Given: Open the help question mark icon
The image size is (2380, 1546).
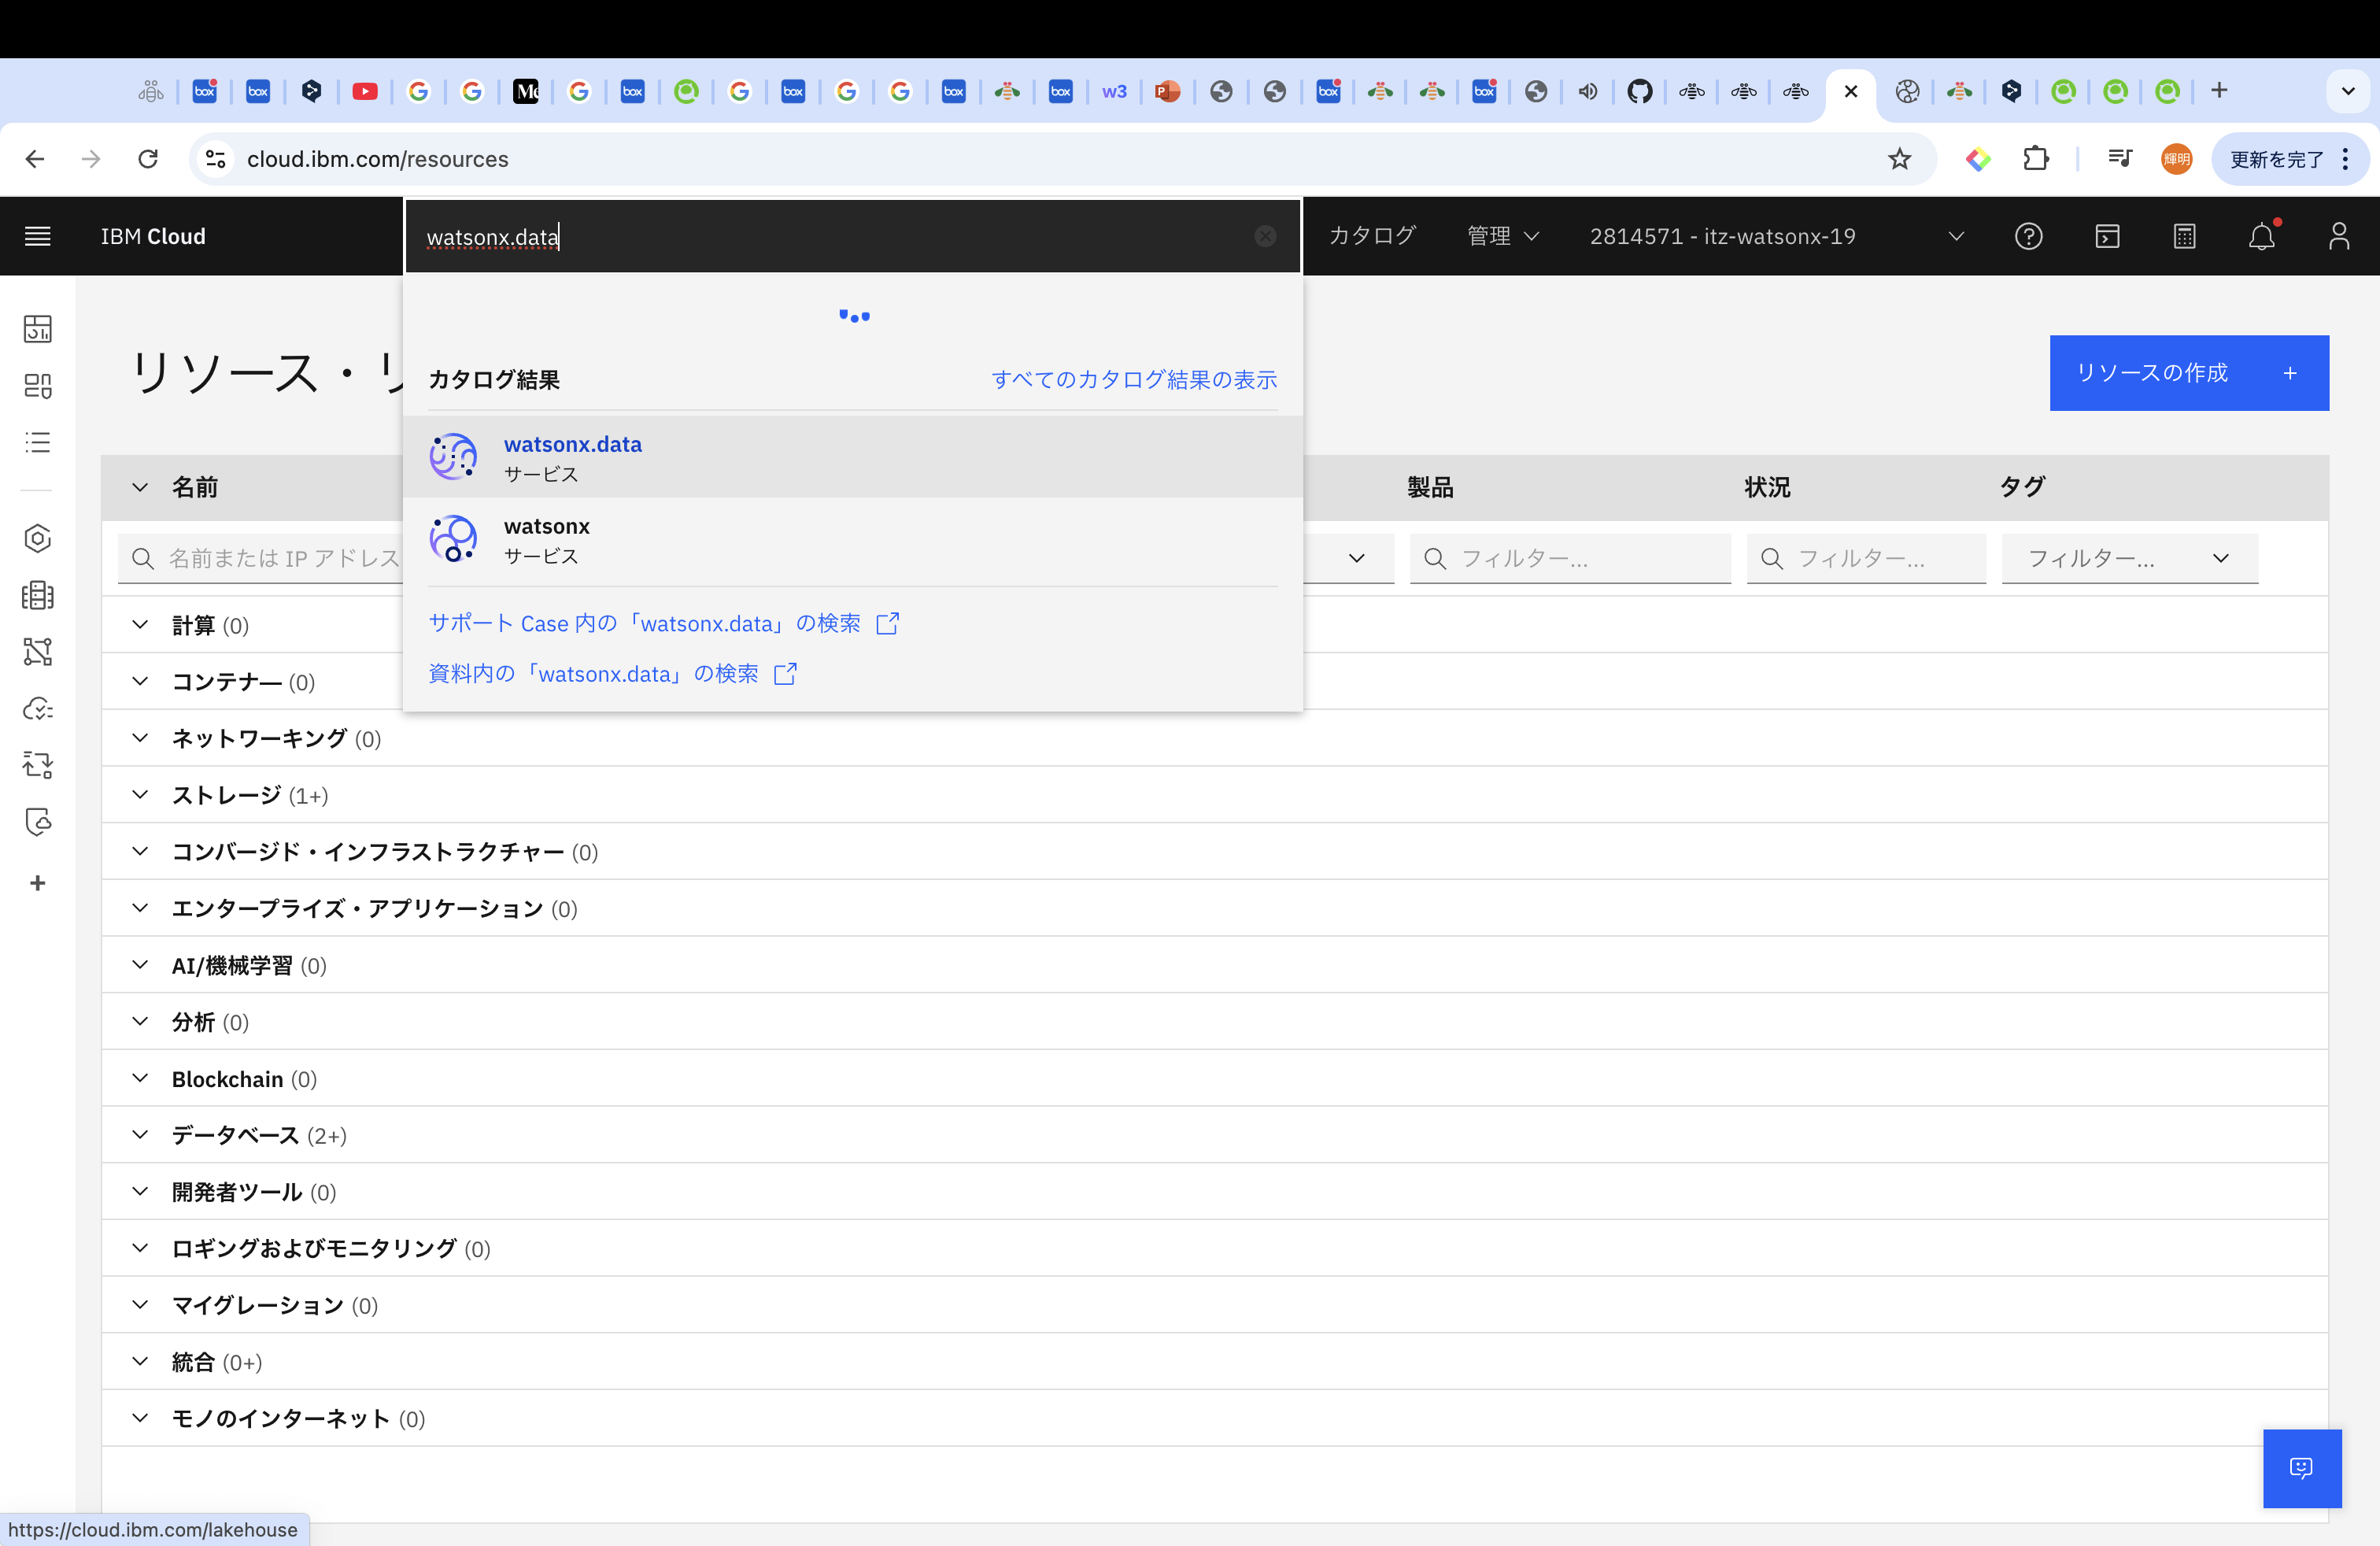Looking at the screenshot, I should coord(2028,236).
